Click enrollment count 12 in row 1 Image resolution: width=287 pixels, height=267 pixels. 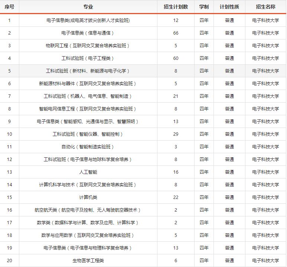[176, 20]
